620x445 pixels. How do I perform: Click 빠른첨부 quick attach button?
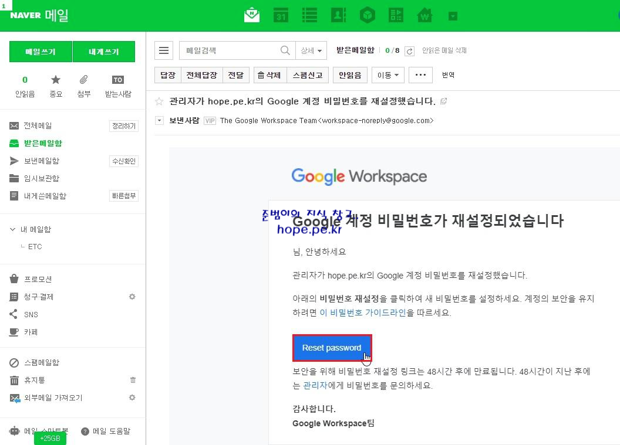pyautogui.click(x=124, y=196)
